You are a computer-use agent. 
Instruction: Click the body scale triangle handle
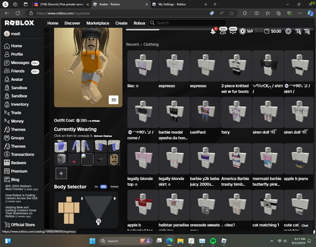point(99,222)
